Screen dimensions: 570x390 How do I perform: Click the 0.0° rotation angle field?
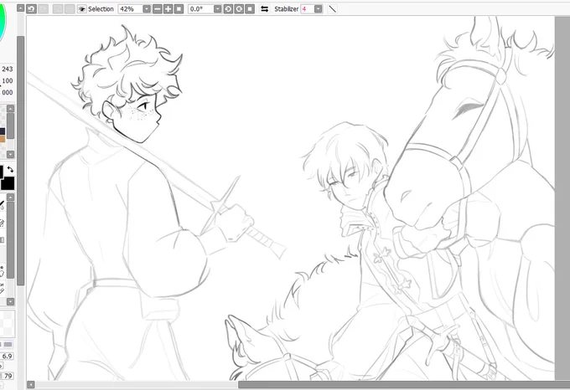[x=200, y=9]
